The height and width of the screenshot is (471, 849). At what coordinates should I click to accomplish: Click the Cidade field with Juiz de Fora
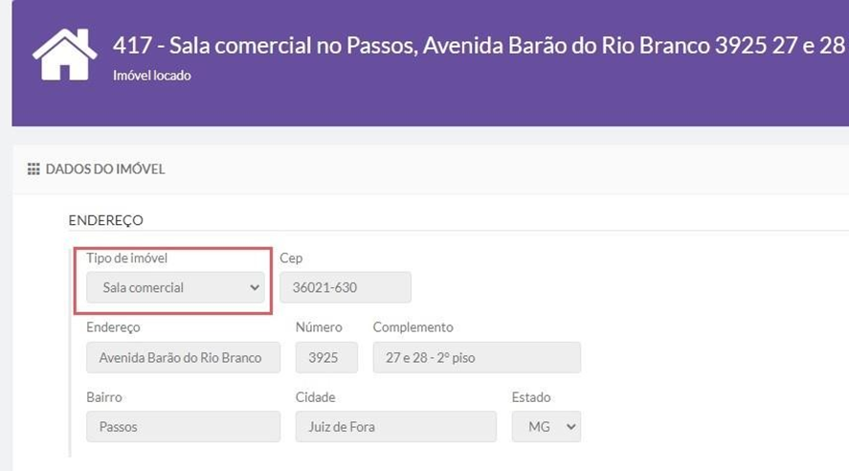pos(395,427)
